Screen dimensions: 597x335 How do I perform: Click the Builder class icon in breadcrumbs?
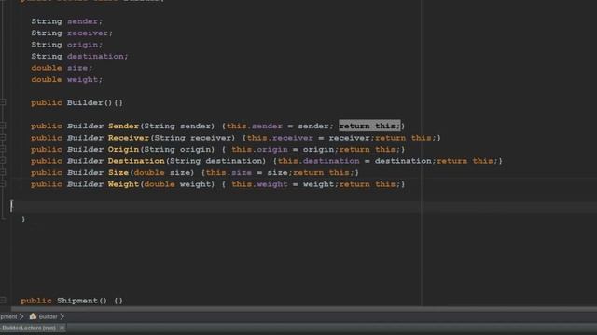coord(34,316)
